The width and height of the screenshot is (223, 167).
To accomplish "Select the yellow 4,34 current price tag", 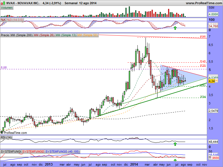I will 212,81.
